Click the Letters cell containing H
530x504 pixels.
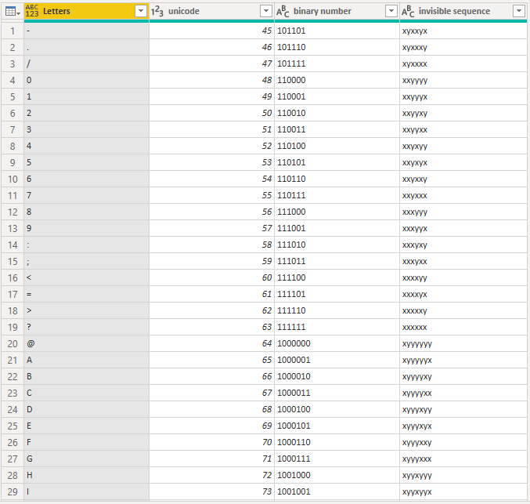86,475
